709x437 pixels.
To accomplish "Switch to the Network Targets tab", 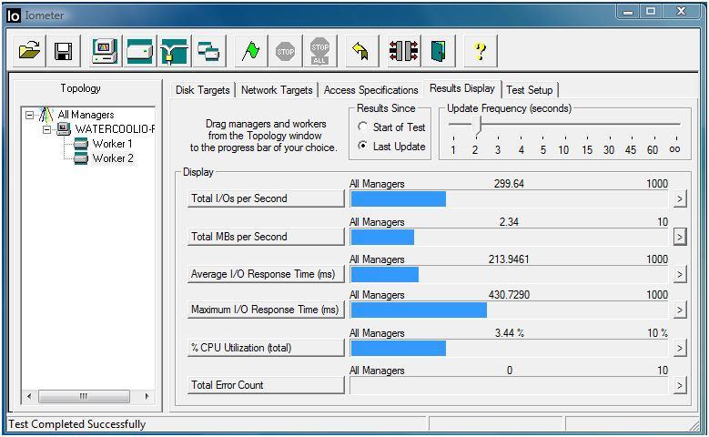I will 277,90.
